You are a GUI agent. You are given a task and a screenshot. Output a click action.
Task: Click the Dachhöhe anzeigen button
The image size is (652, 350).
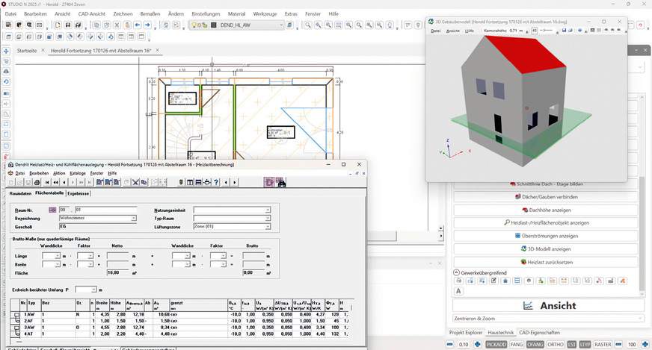(546, 210)
